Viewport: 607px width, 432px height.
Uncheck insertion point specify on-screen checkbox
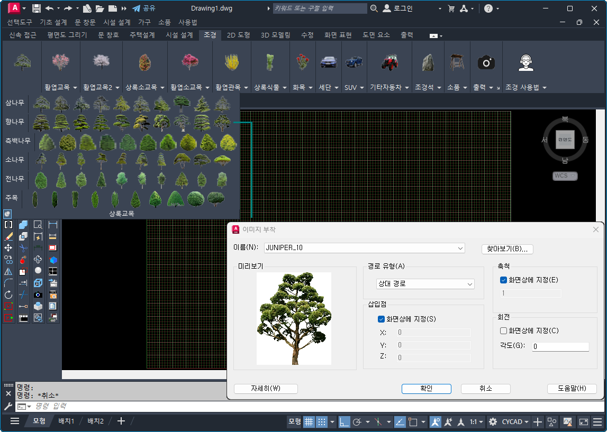(381, 319)
